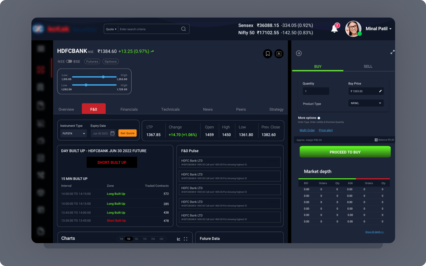Viewport: 426px width, 266px height.
Task: Click the Quantity input field
Action: coord(316,91)
